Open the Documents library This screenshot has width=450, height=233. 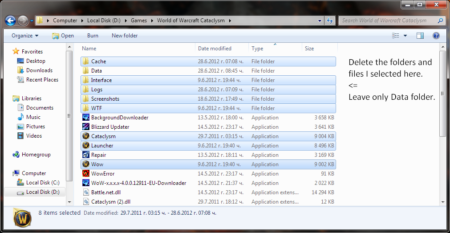pos(40,108)
